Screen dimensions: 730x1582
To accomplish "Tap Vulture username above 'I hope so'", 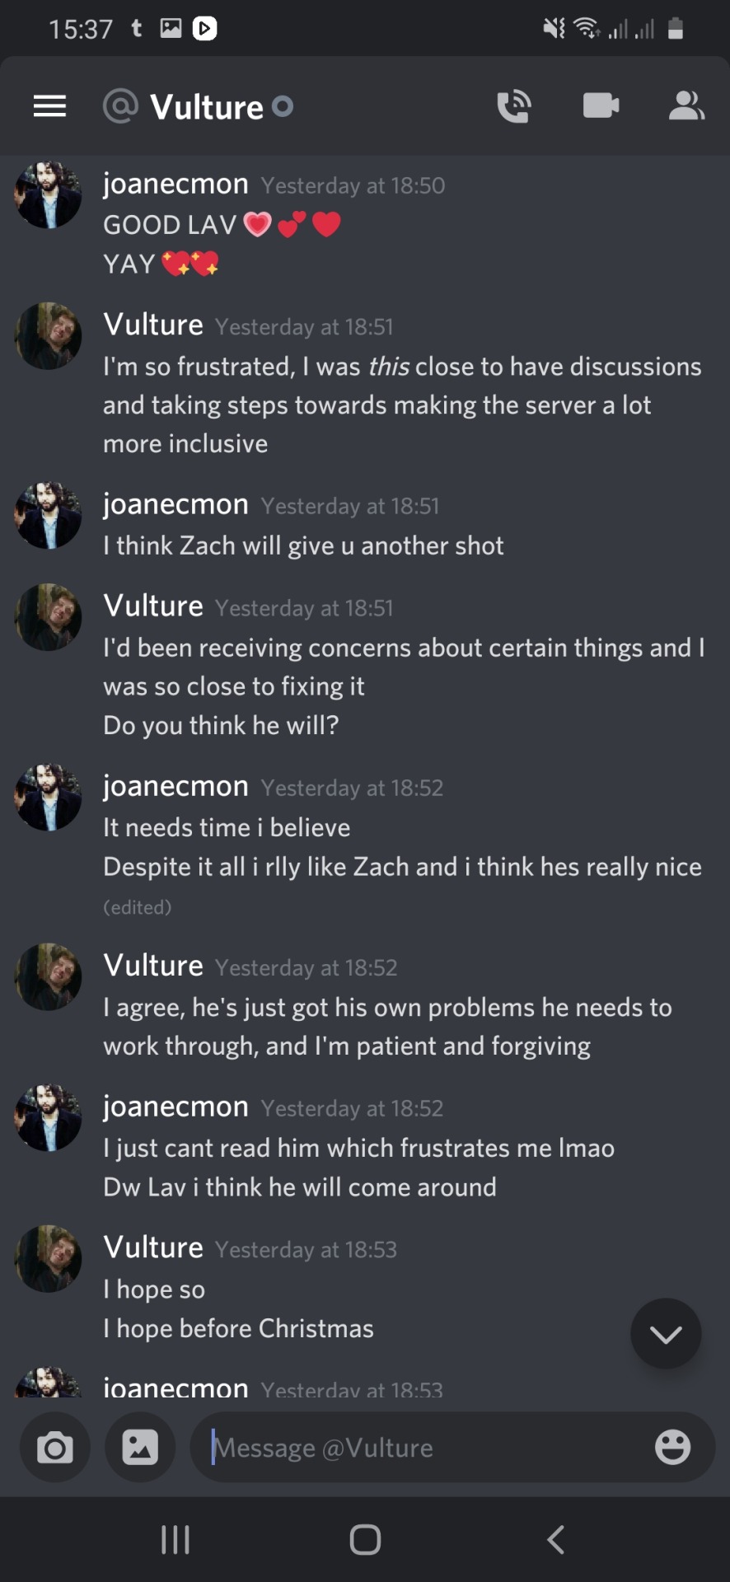I will [153, 1247].
